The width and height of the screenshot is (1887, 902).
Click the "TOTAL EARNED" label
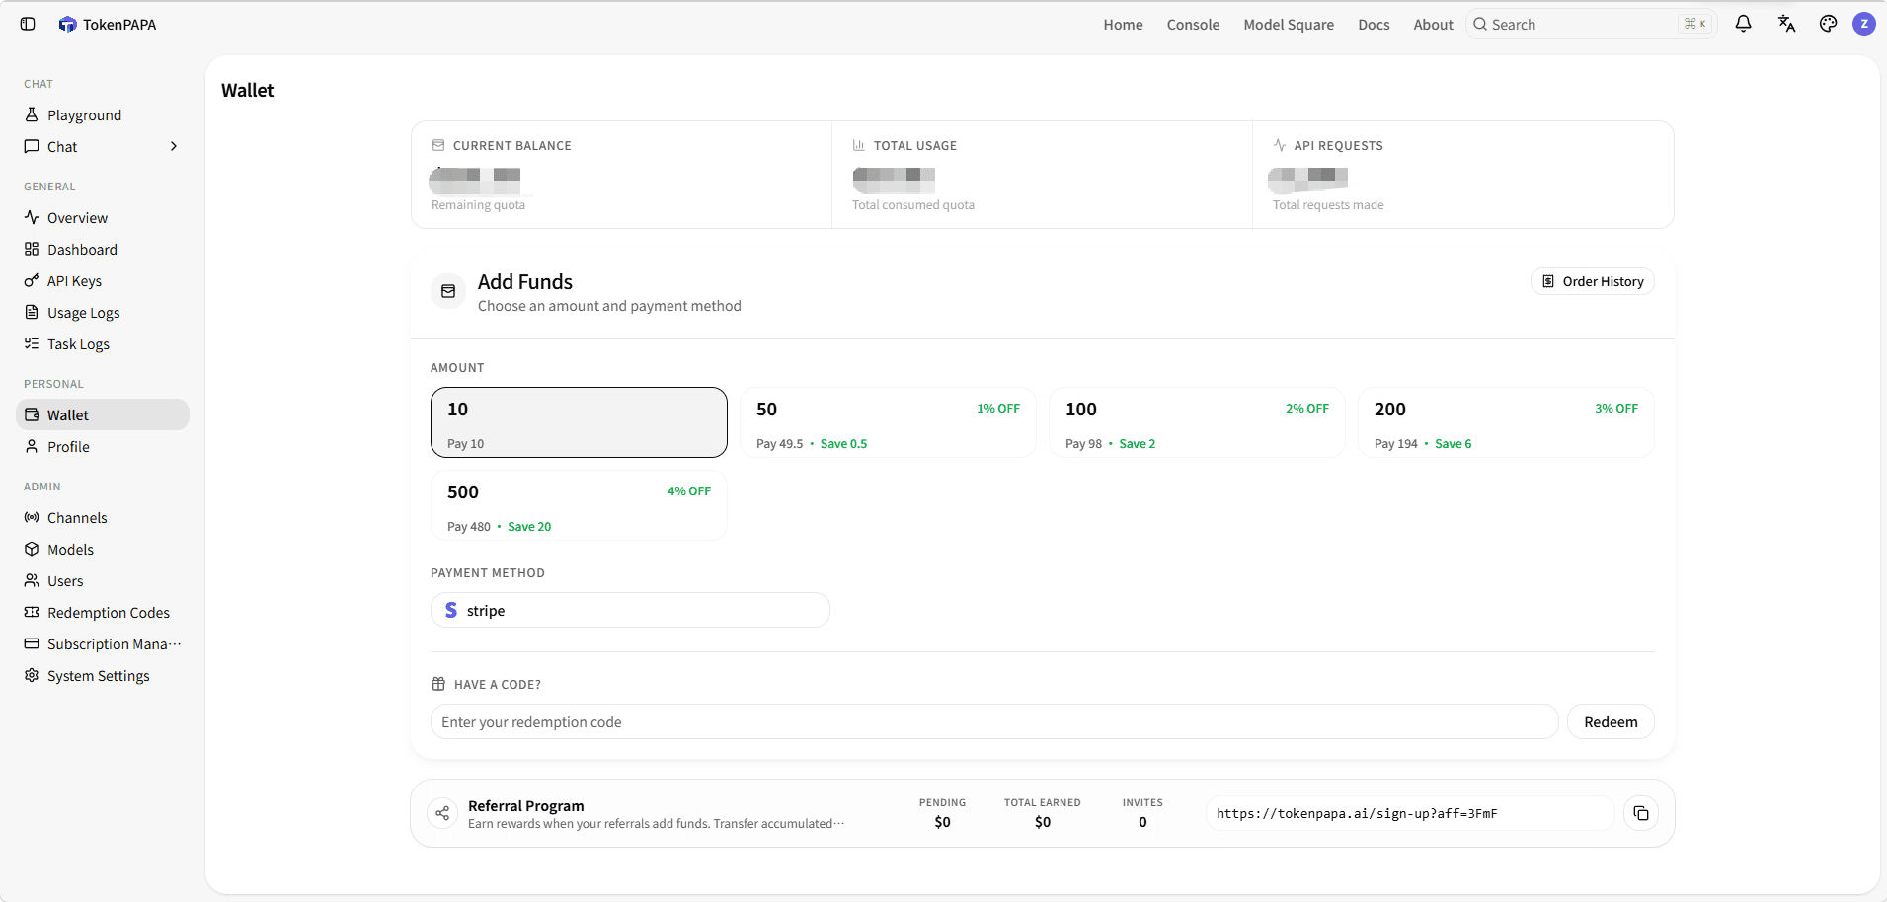coord(1042,802)
